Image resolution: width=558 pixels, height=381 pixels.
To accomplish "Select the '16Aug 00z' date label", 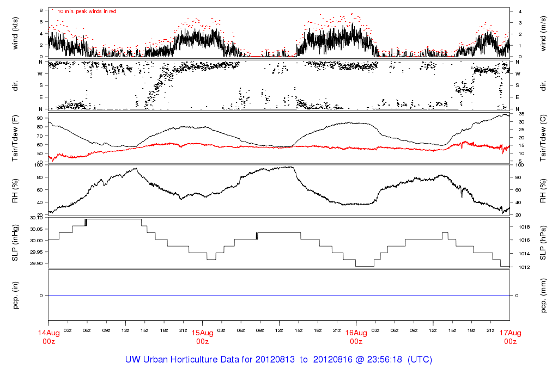I will click(356, 337).
